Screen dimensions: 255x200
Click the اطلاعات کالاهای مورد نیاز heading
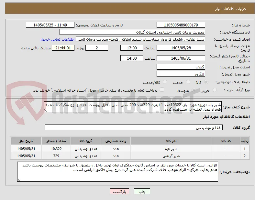pyautogui.click(x=226, y=117)
